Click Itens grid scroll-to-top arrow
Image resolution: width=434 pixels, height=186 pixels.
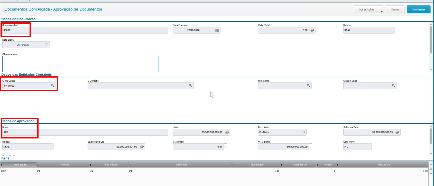coord(431,164)
